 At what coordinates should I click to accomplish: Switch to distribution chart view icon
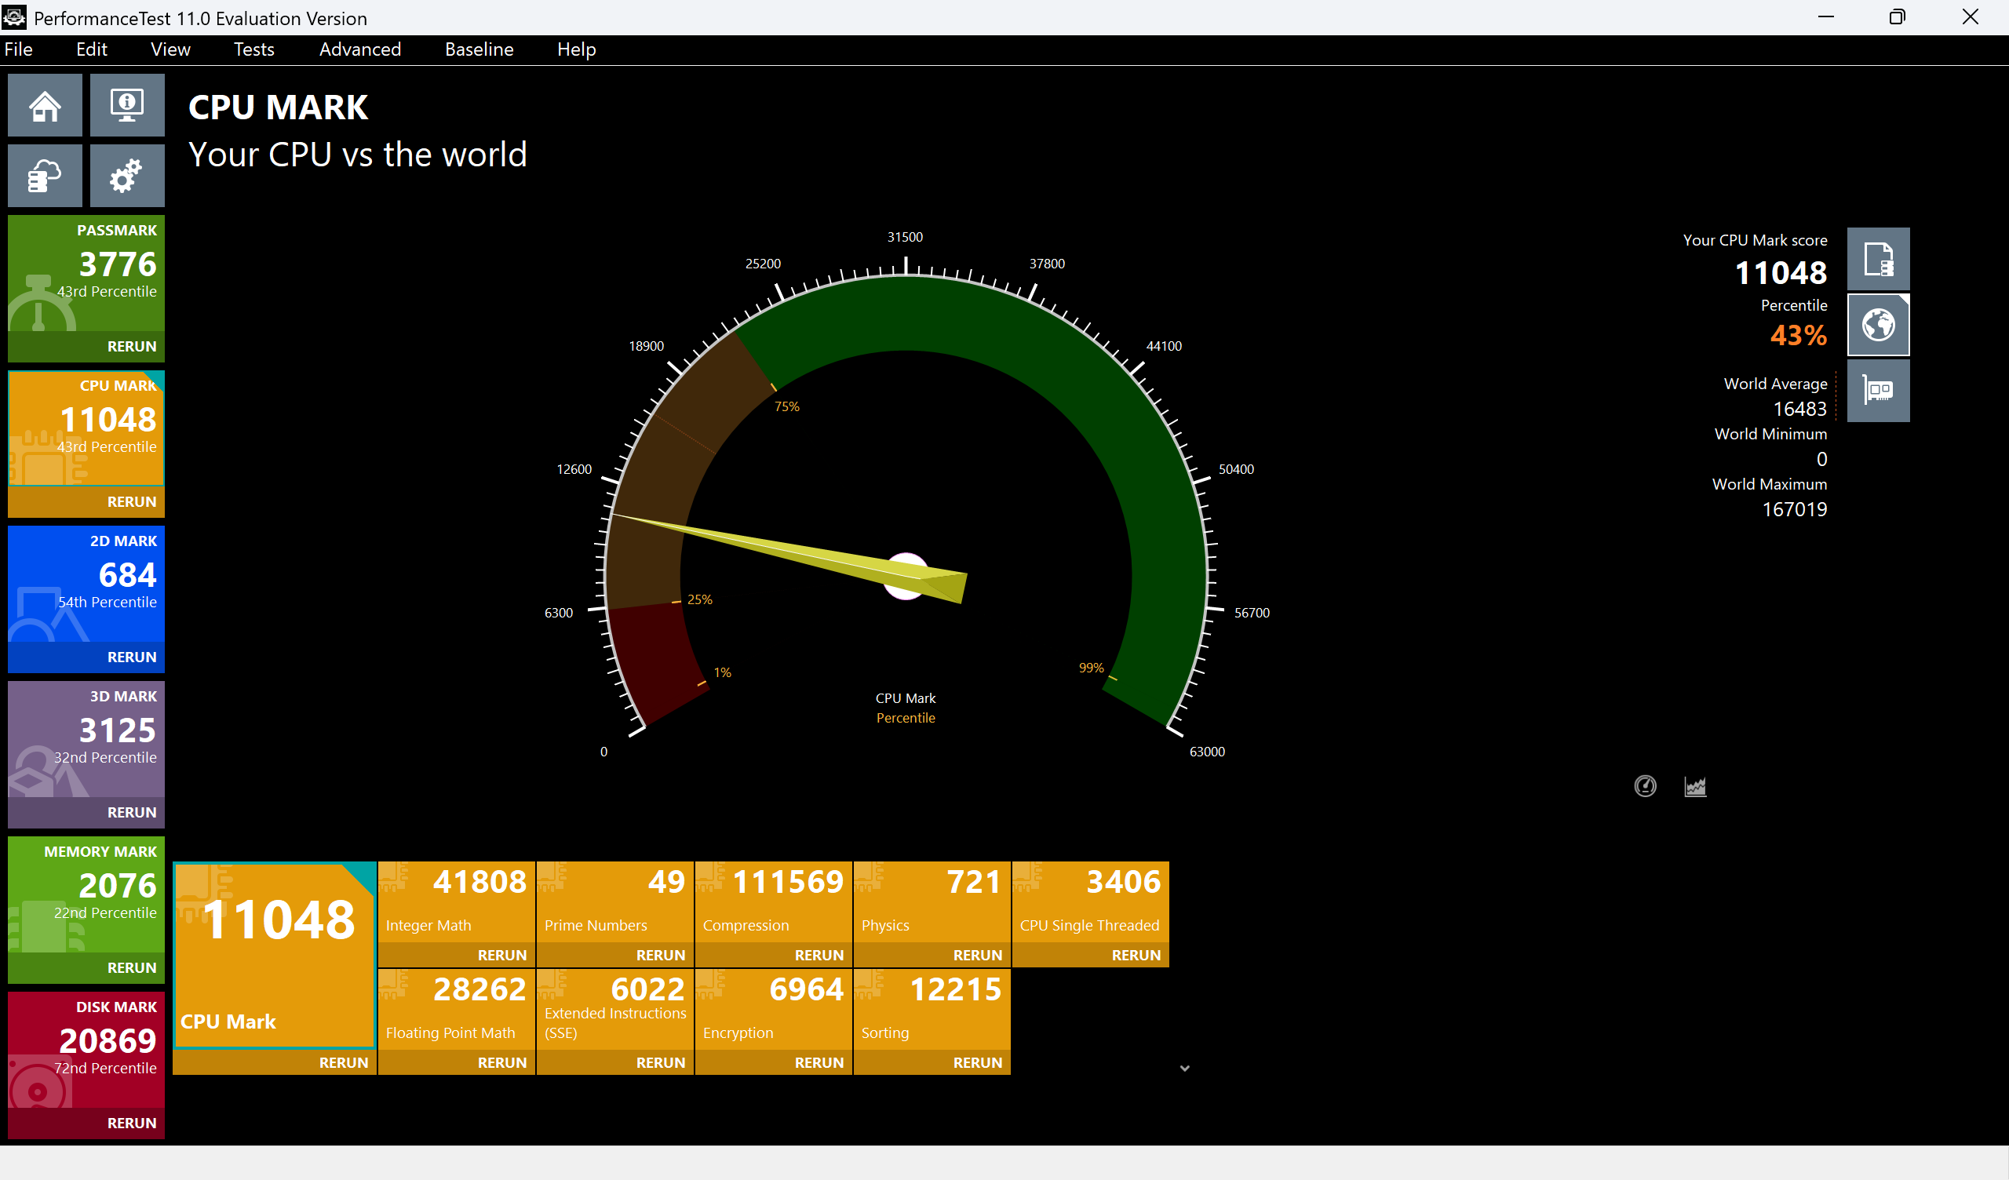(1695, 786)
